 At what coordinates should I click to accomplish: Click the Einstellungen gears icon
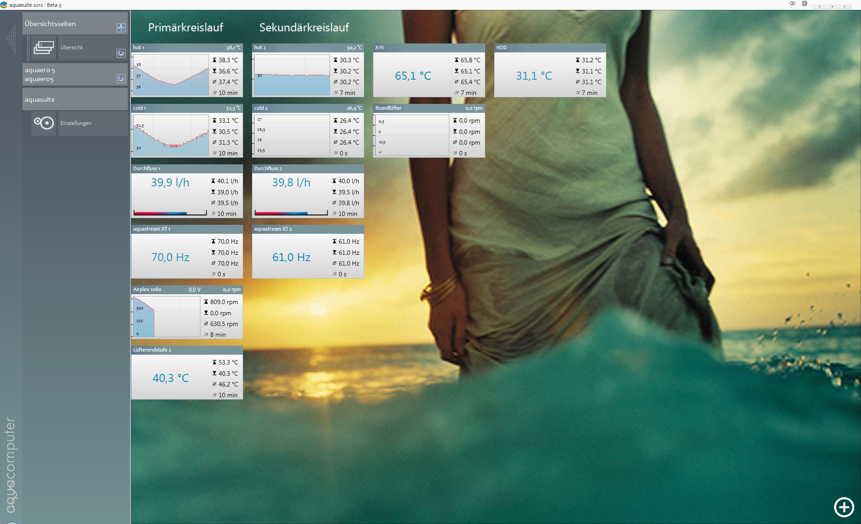pos(44,123)
